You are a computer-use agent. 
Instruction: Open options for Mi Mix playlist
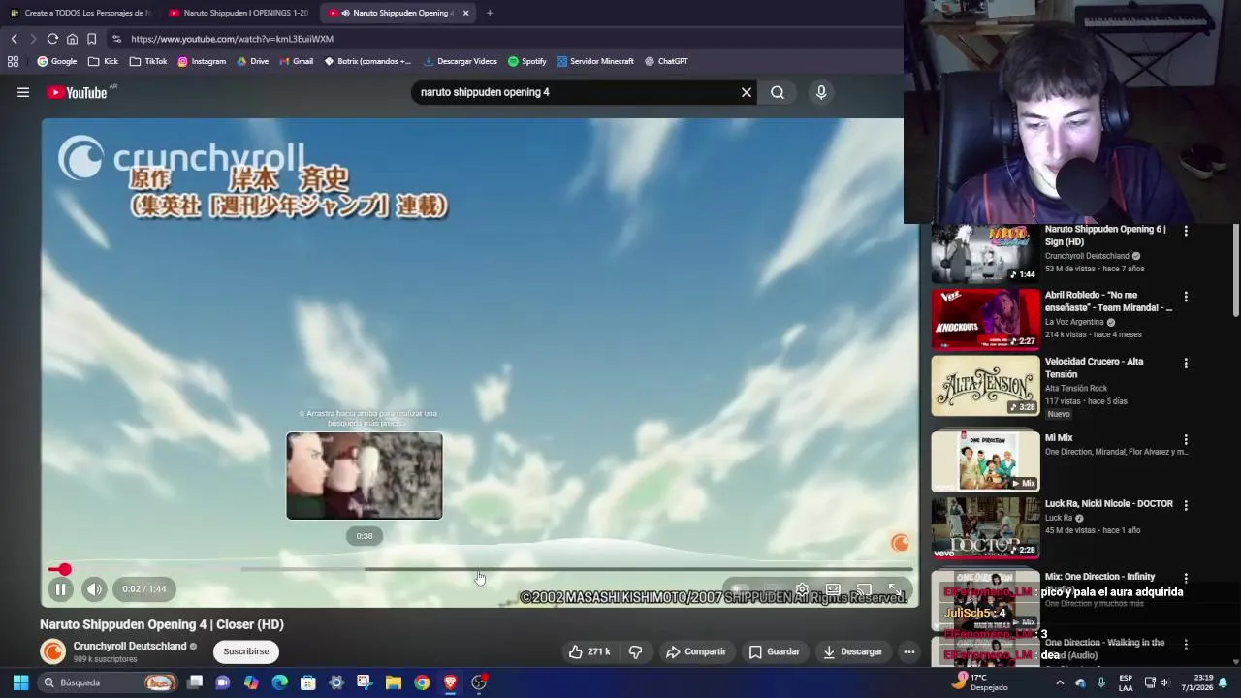tap(1186, 439)
